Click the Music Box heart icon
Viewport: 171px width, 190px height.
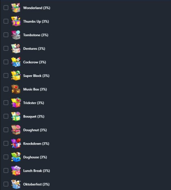pyautogui.click(x=16, y=89)
